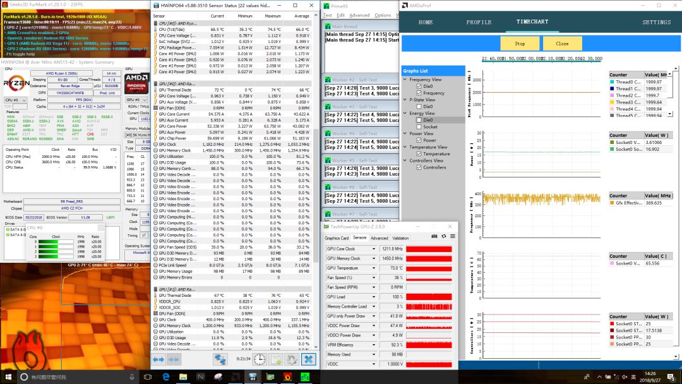The width and height of the screenshot is (682, 384).
Task: Click GPU-Z screenshot camera icon
Action: click(x=434, y=236)
